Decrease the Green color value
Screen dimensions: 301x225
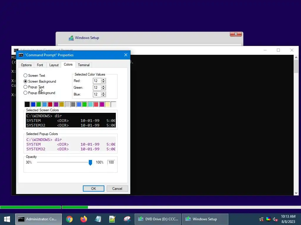(x=103, y=89)
